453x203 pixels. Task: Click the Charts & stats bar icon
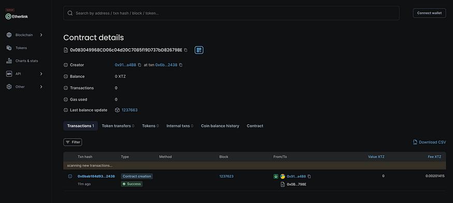(9, 61)
